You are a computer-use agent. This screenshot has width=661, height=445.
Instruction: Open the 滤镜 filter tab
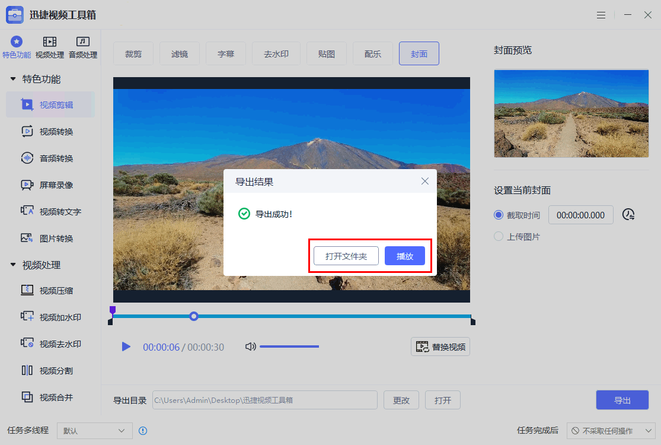point(180,53)
